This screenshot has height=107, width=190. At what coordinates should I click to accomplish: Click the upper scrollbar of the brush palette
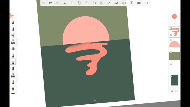coord(17,42)
